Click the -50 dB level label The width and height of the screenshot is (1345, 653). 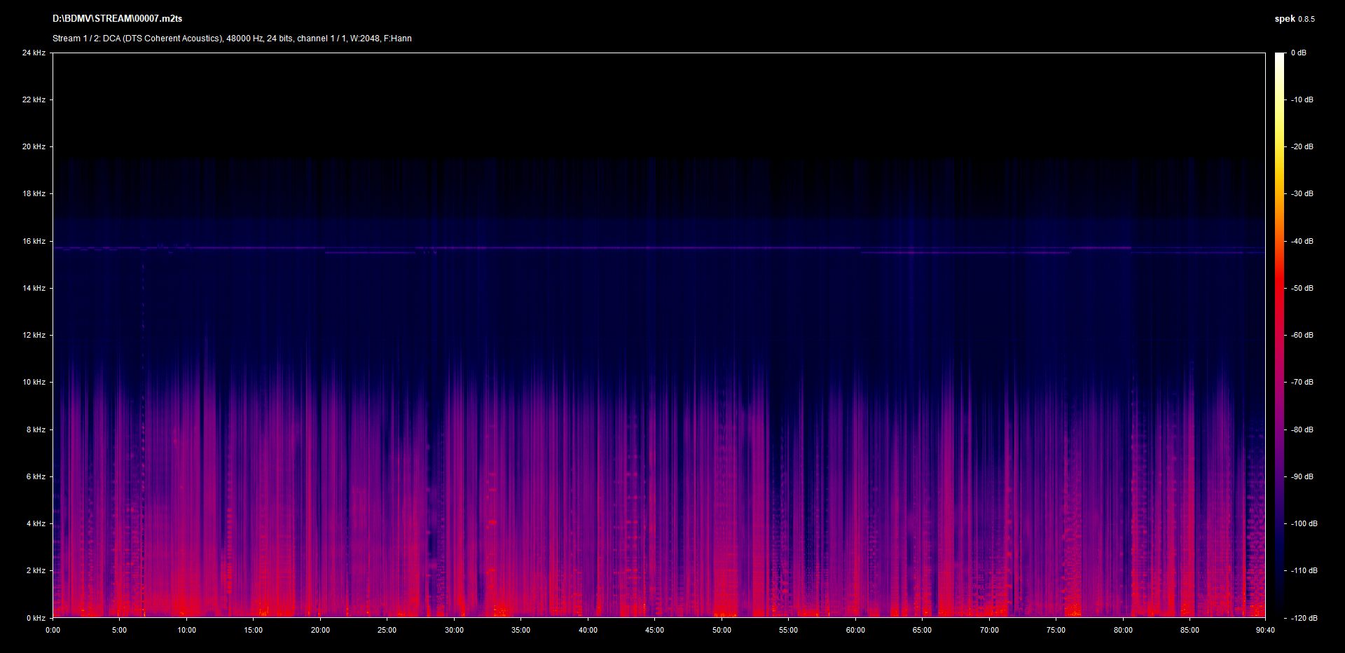coord(1302,288)
